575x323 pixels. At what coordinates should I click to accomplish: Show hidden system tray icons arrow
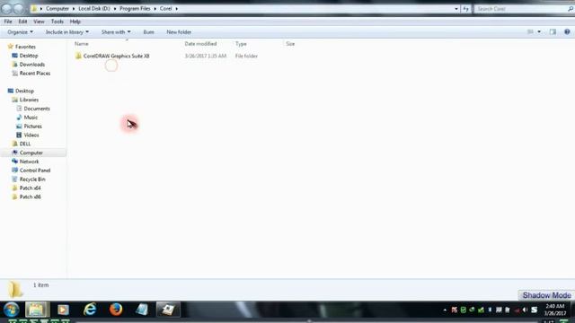pos(445,310)
